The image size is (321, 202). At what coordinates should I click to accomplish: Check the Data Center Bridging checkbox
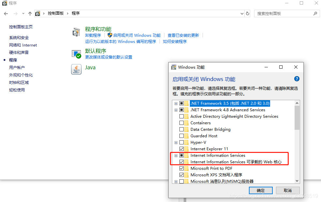point(181,129)
